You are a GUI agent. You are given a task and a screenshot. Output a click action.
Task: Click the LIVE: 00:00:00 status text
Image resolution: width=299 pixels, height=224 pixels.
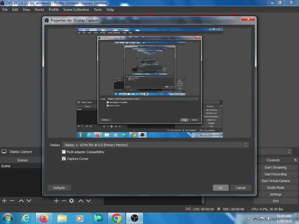tap(203, 209)
